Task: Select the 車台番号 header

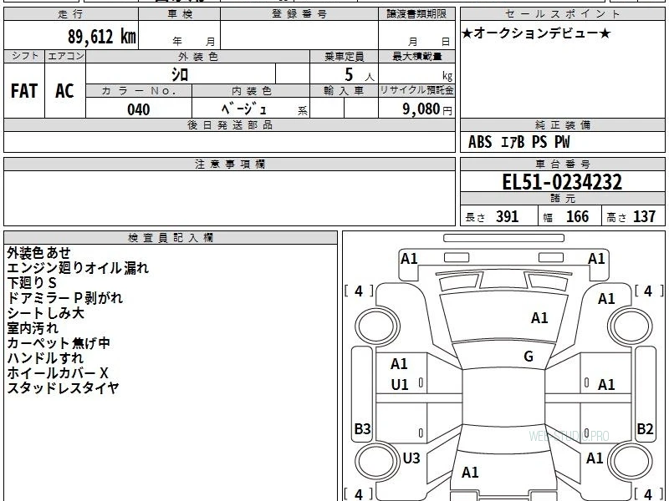Action: click(x=562, y=164)
